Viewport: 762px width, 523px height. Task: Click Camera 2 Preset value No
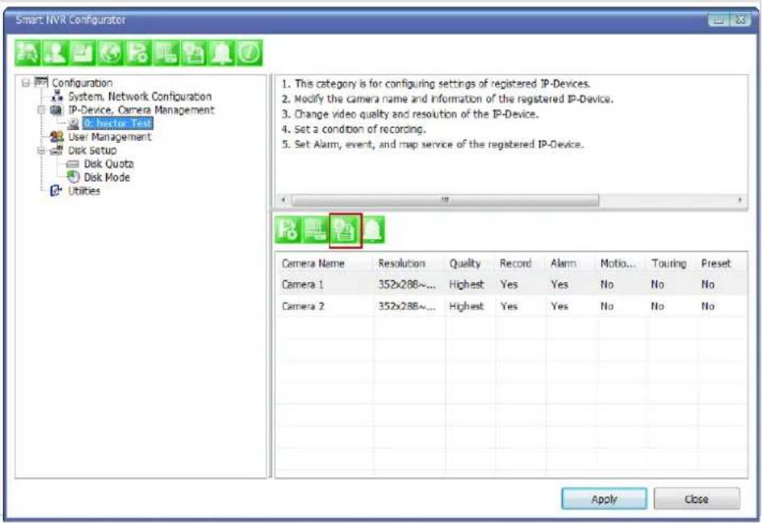pyautogui.click(x=707, y=306)
